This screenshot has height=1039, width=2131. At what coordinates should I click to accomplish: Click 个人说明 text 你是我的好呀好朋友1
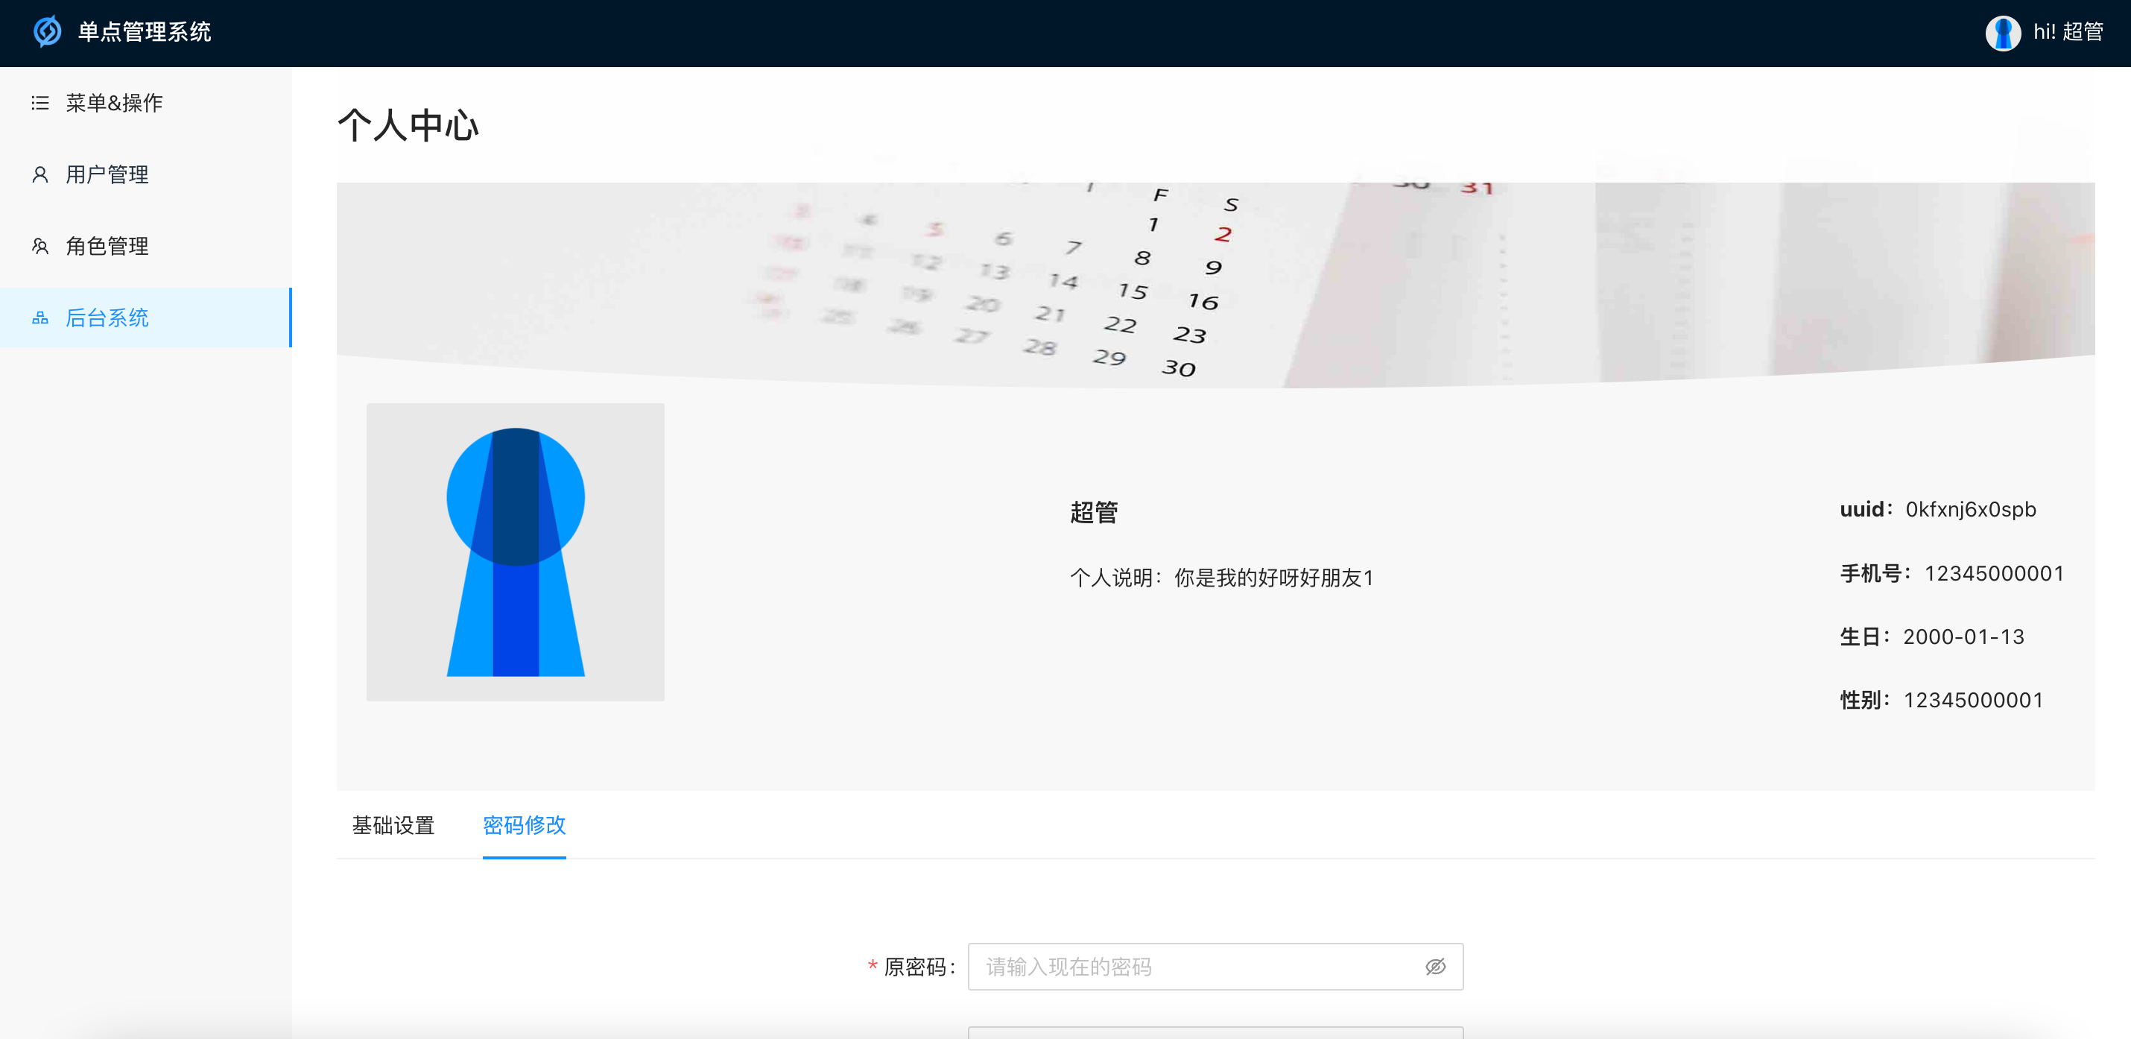tap(1274, 578)
